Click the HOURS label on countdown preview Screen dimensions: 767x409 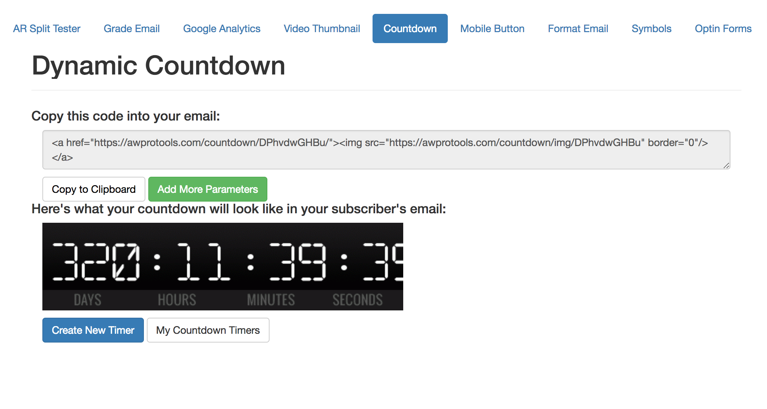coord(177,300)
